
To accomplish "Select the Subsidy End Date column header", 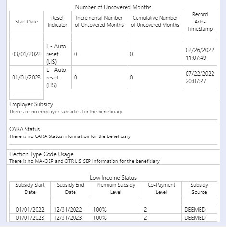I will point(70,189).
